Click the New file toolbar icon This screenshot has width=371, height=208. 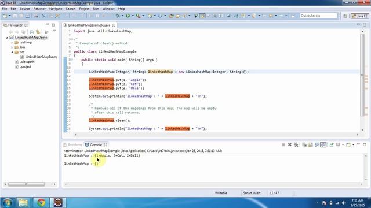coord(5,16)
